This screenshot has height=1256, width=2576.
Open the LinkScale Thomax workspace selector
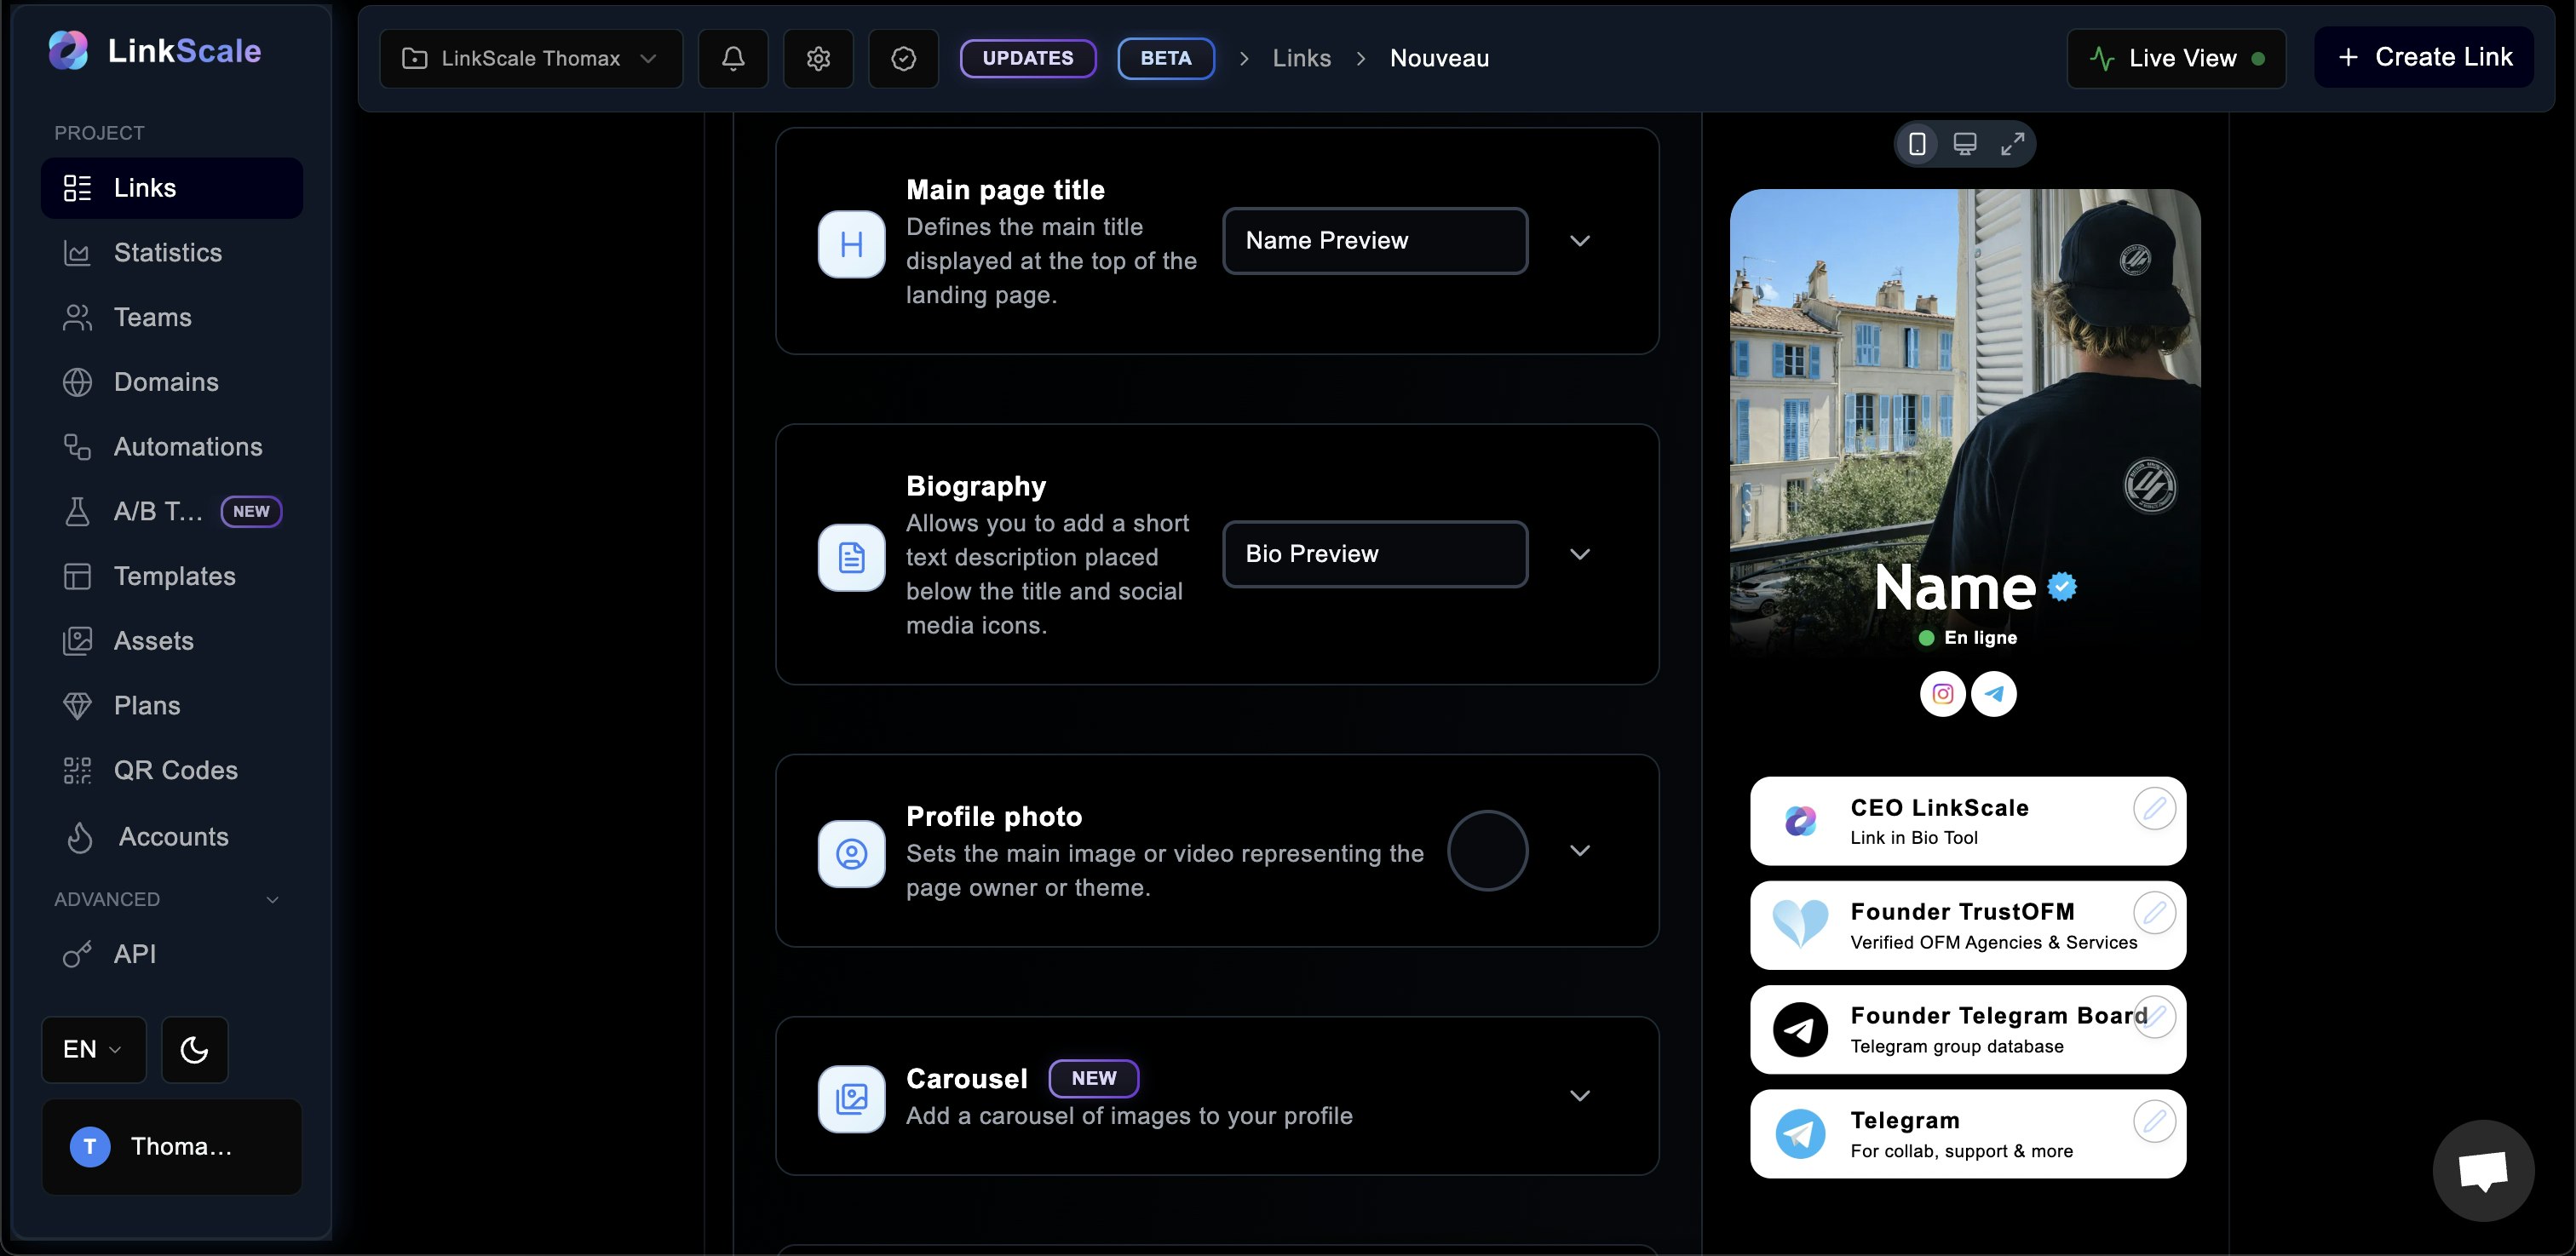pos(530,58)
